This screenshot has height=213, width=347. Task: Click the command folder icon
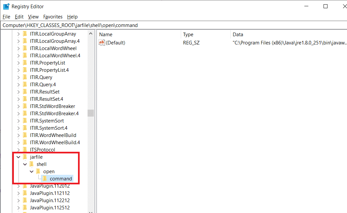(45, 178)
